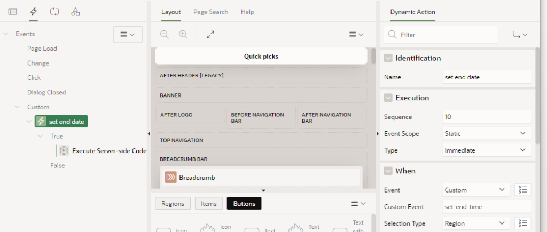The height and width of the screenshot is (232, 547).
Task: Select the Dynamic Actions lightning tab icon
Action: [x=34, y=11]
